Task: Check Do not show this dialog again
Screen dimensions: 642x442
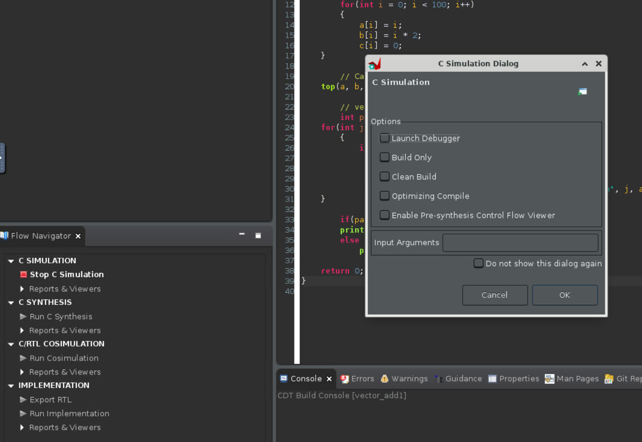Action: [478, 263]
